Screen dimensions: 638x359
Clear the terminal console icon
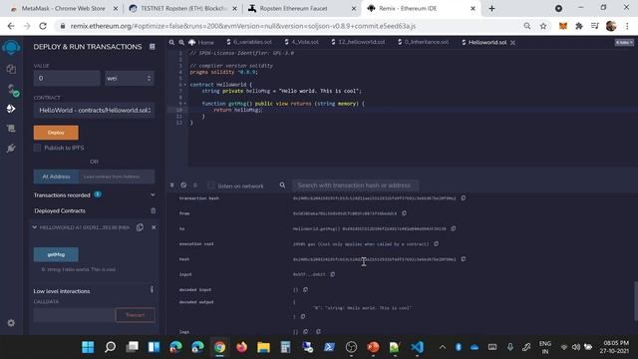(x=183, y=185)
